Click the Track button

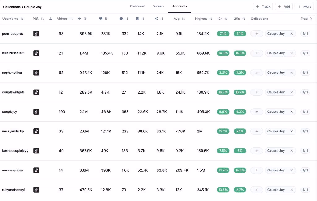coord(263,6)
